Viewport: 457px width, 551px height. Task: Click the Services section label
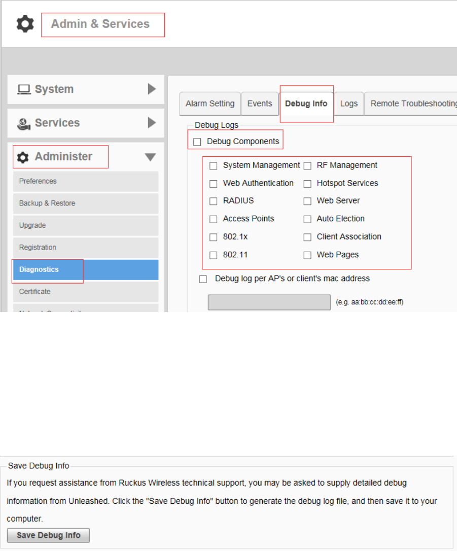tap(57, 123)
